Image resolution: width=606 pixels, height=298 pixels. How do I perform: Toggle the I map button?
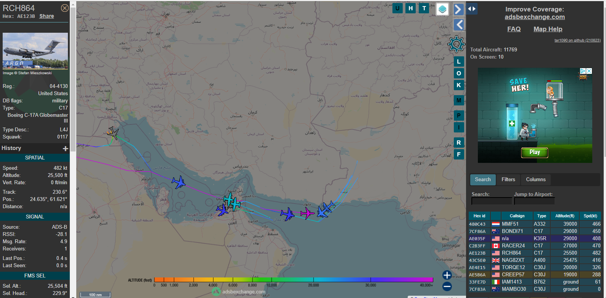click(x=459, y=127)
